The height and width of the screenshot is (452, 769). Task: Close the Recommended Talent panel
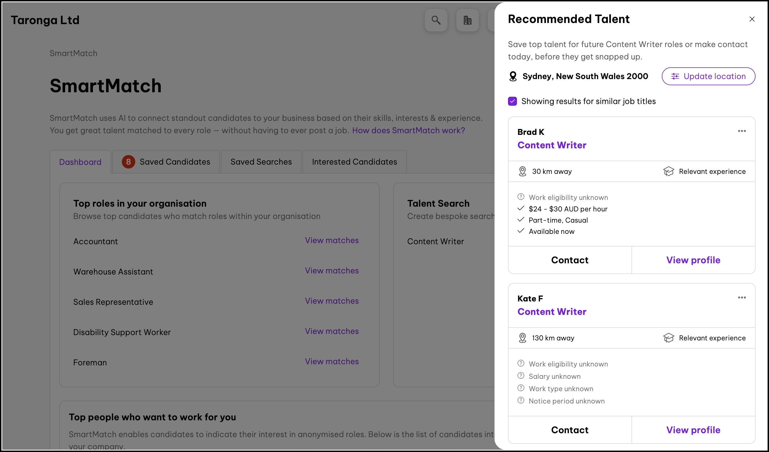pos(752,19)
